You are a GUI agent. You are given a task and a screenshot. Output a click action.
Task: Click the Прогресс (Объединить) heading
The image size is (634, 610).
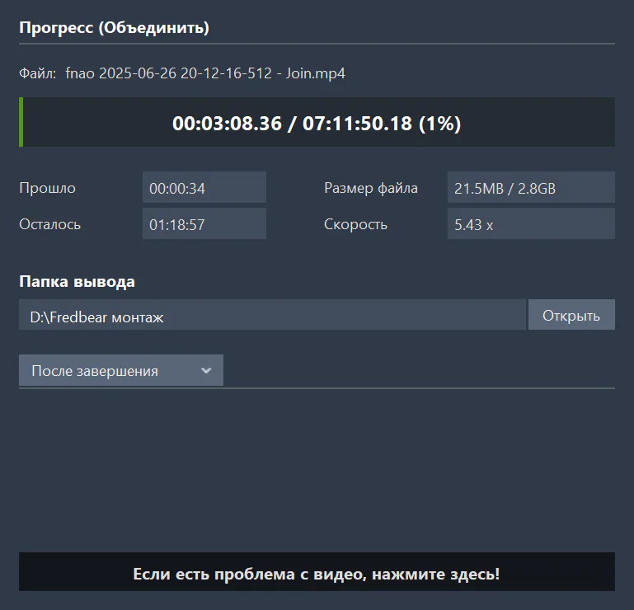114,28
